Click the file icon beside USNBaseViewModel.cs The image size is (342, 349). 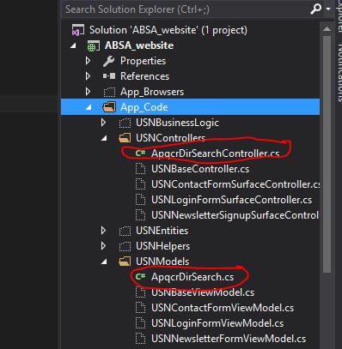tap(140, 292)
